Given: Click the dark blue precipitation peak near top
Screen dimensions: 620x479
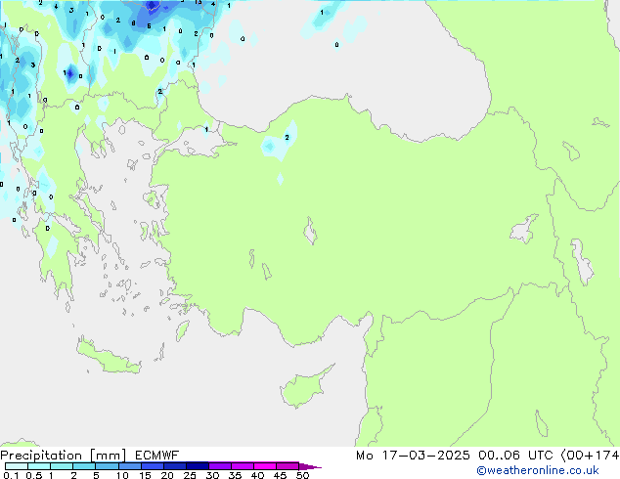Looking at the screenshot, I should coord(152,6).
